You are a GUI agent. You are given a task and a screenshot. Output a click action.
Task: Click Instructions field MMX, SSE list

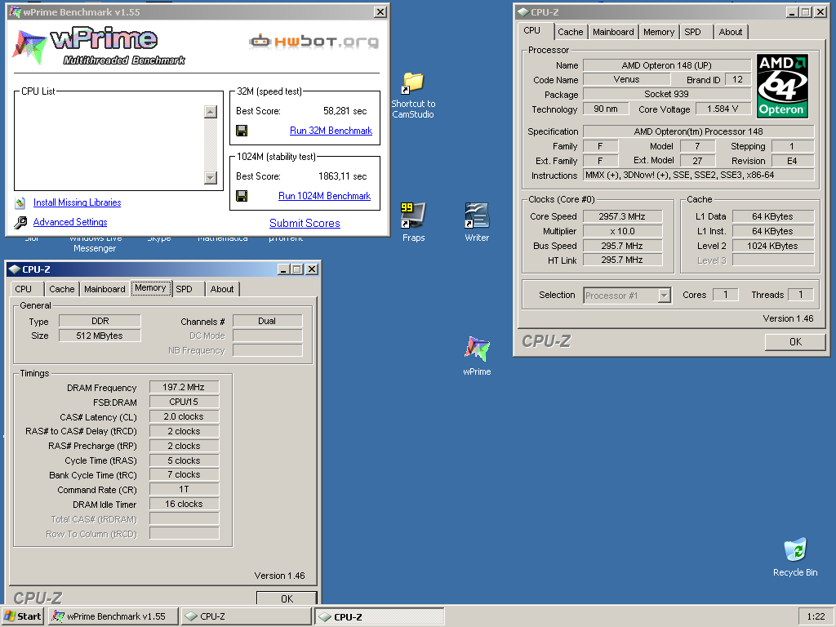click(699, 175)
